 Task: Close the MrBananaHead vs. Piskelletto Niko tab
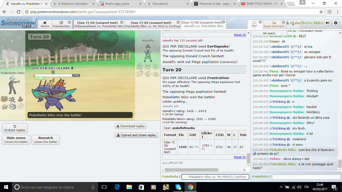[122, 22]
